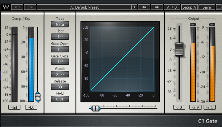Click the Output gain fader handle
The image size is (222, 127).
coord(179,49)
